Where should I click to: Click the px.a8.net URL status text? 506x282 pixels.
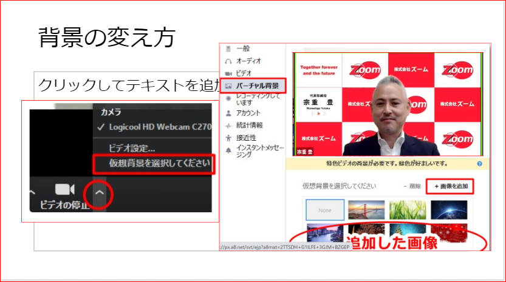click(285, 247)
